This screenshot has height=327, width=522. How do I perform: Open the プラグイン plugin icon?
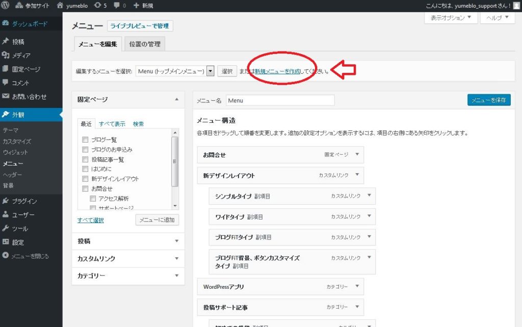point(5,201)
